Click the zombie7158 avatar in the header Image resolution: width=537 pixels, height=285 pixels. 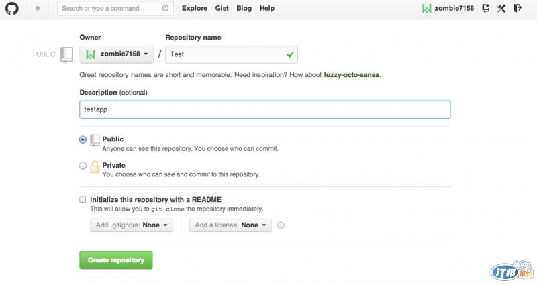(426, 8)
